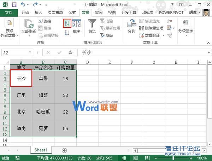Switch to Page Layout view
Image resolution: width=212 pixels, height=161 pixels.
pyautogui.click(x=135, y=158)
